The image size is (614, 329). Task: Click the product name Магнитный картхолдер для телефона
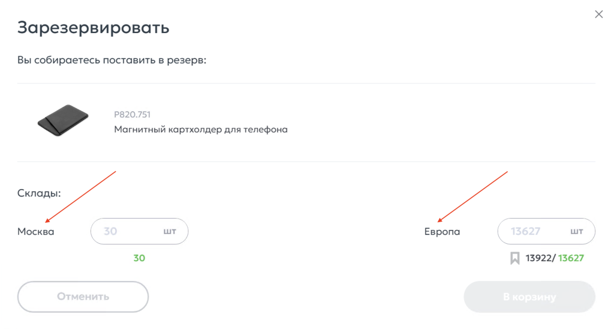click(201, 129)
